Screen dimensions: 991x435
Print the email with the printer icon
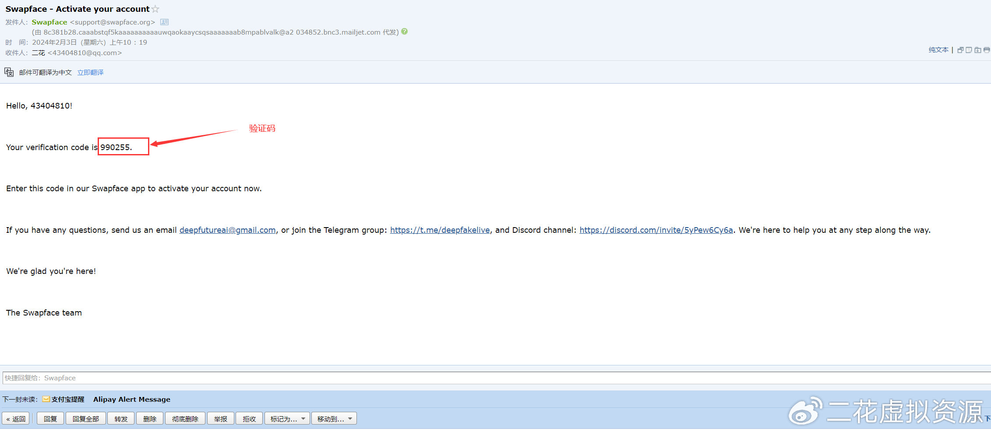(986, 50)
